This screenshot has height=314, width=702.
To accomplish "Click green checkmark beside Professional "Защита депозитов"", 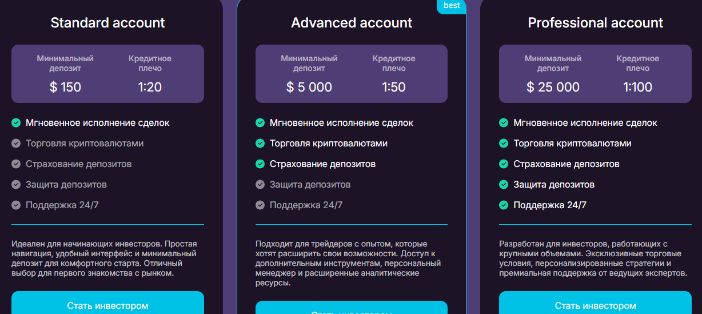I will pos(504,185).
